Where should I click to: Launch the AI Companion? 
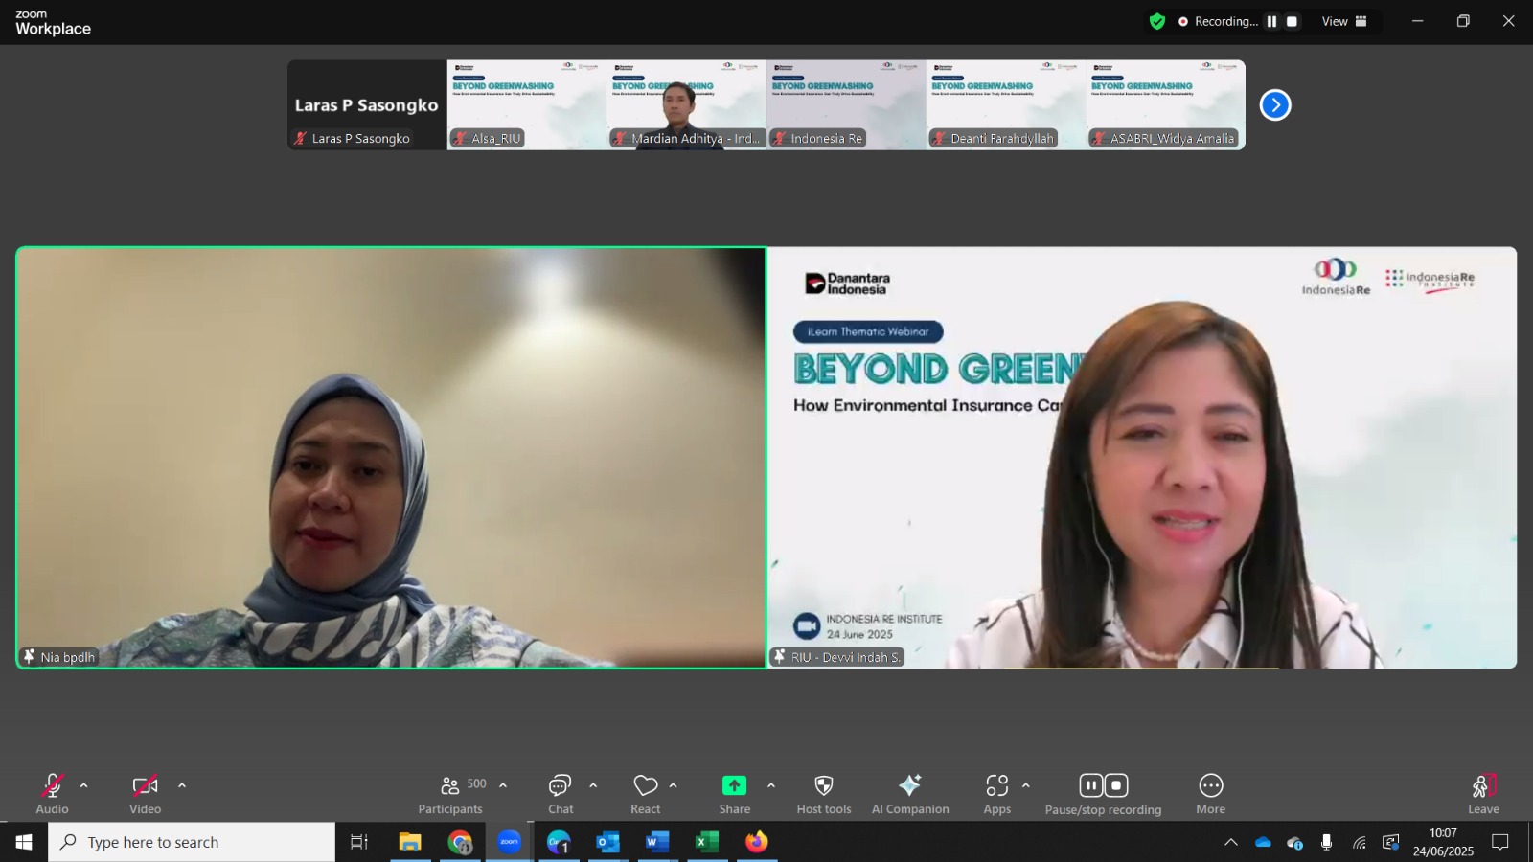pos(909,794)
